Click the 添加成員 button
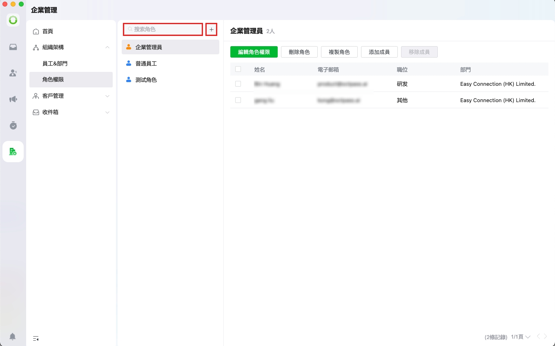Image resolution: width=555 pixels, height=346 pixels. pos(379,52)
